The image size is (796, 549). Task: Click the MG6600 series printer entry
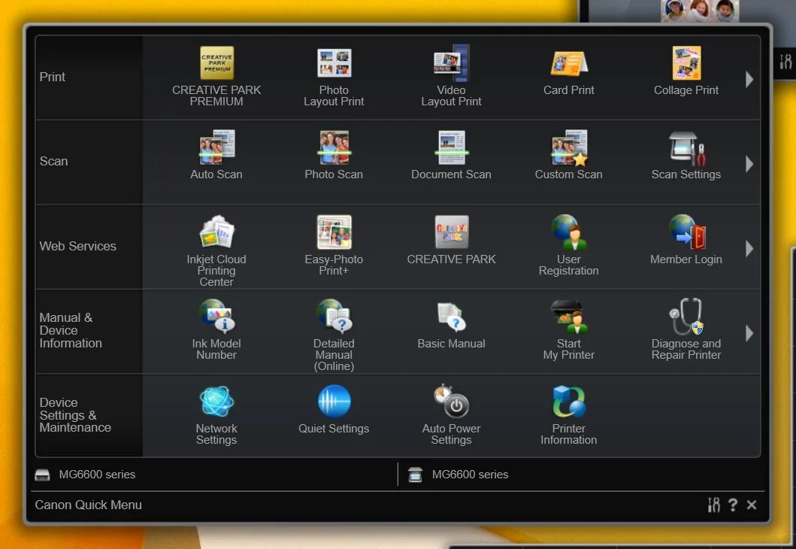pyautogui.click(x=85, y=475)
